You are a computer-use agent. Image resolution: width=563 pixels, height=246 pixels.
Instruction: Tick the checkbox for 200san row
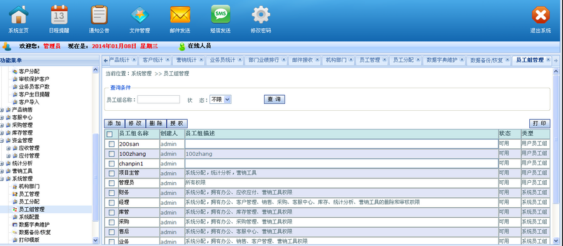[x=111, y=144]
